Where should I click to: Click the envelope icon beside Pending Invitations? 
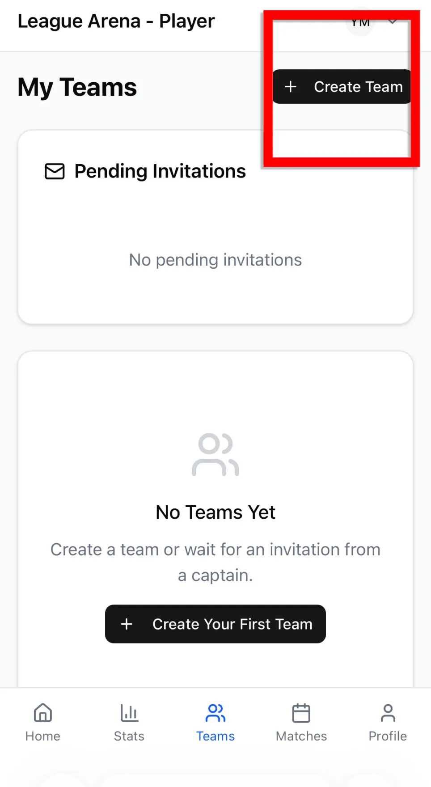pos(55,171)
